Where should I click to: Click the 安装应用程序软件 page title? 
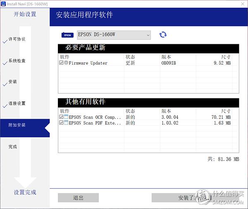84,15
